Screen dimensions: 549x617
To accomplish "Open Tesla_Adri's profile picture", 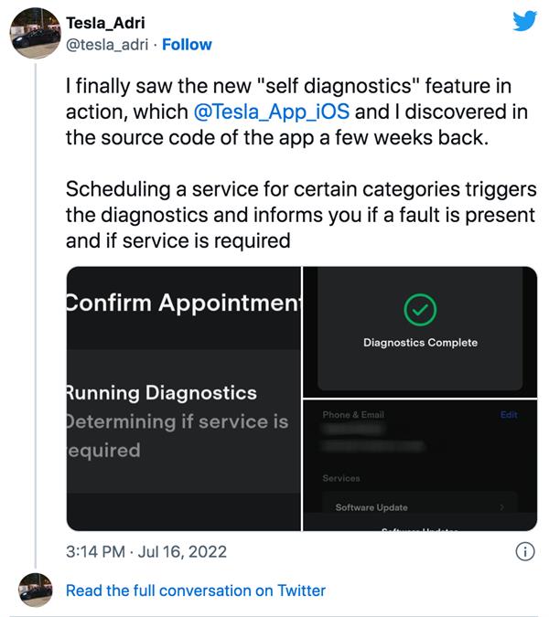I will pos(35,36).
